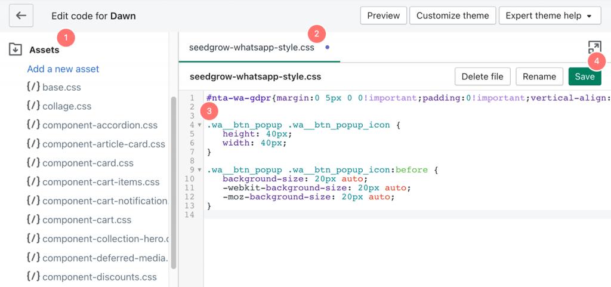This screenshot has height=287, width=611.
Task: Click the sidebar vertical scrollbar
Action: point(173,179)
